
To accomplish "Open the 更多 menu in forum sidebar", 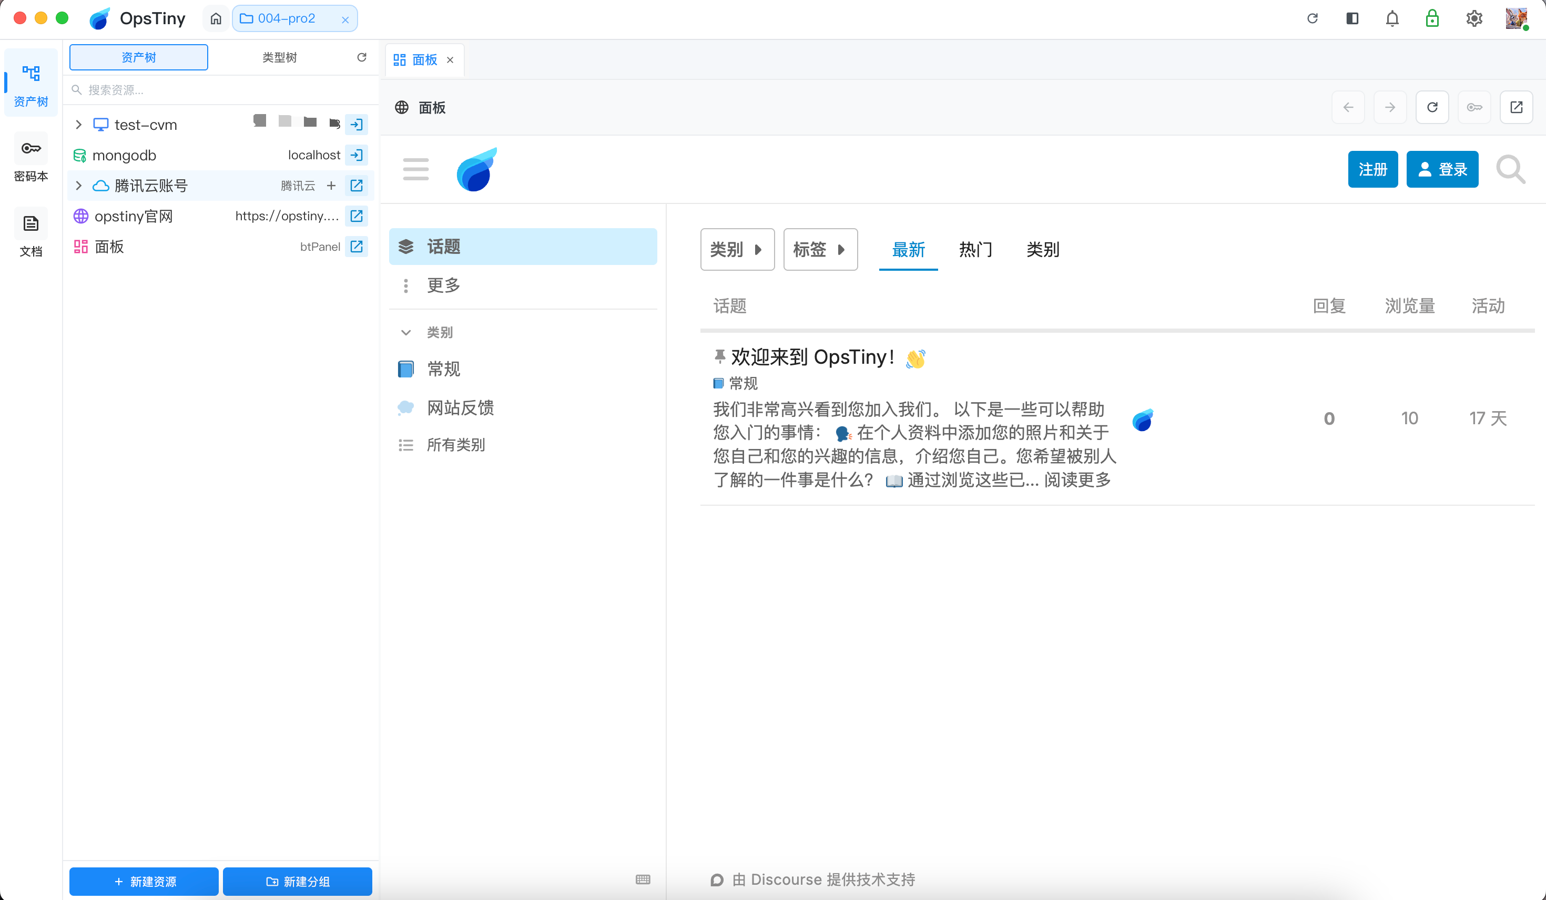I will [523, 285].
